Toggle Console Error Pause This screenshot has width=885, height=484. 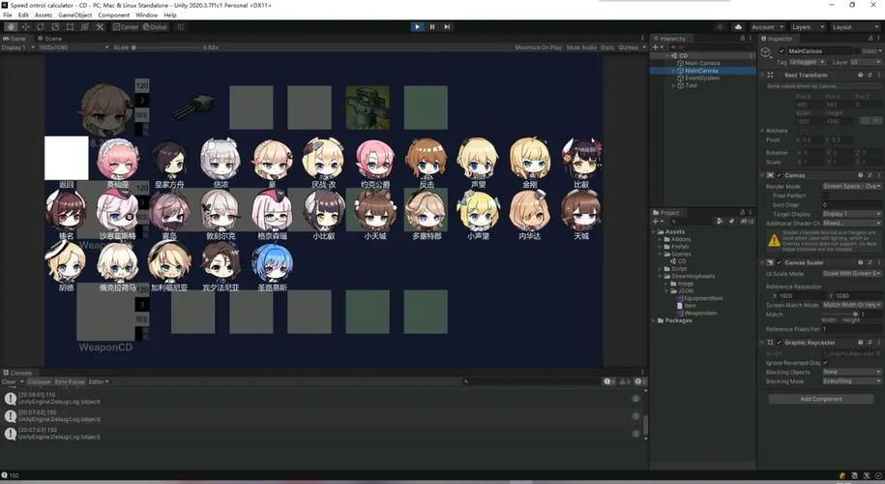coord(70,381)
